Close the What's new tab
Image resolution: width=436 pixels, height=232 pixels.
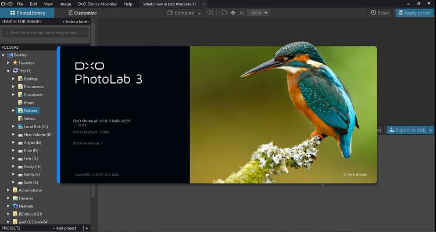click(204, 4)
